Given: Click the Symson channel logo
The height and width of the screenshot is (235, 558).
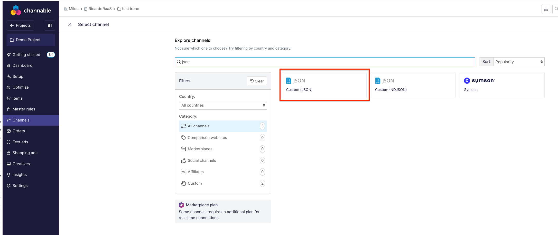Looking at the screenshot, I should click(479, 81).
